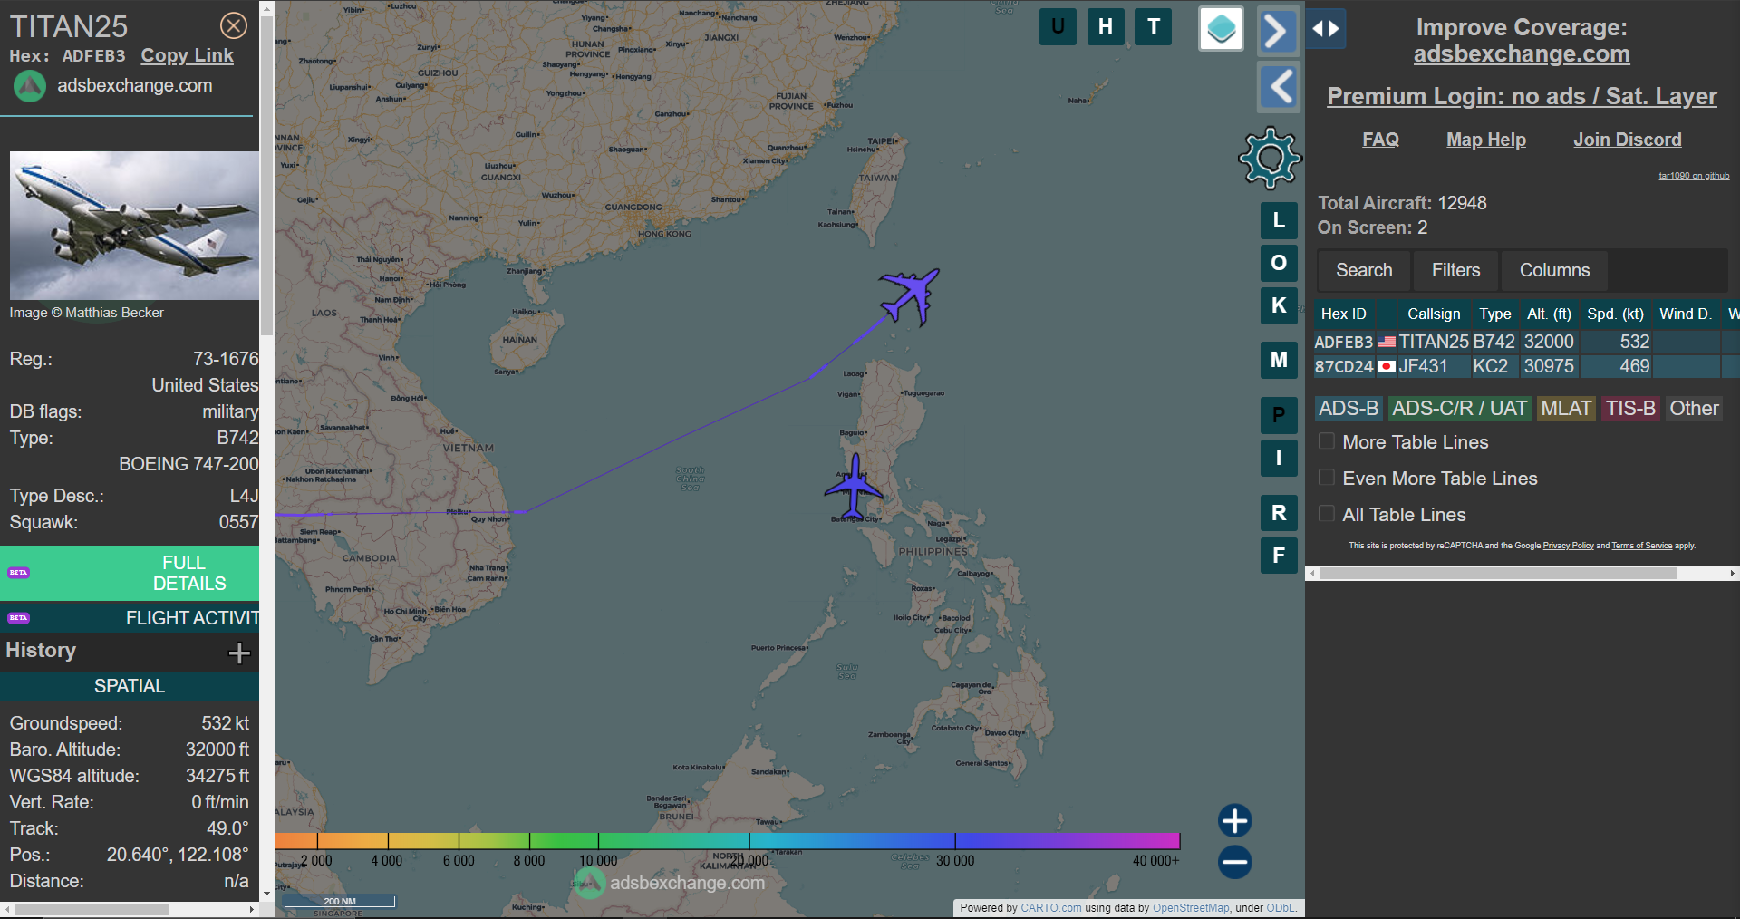The width and height of the screenshot is (1740, 919).
Task: Zoom out with the minus button
Action: (1234, 862)
